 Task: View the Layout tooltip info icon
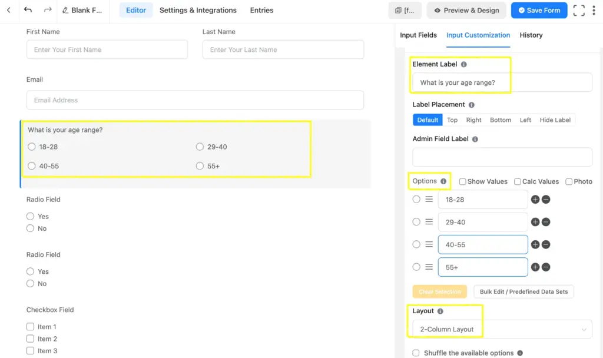[x=441, y=310]
